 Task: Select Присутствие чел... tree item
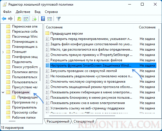point(25,87)
